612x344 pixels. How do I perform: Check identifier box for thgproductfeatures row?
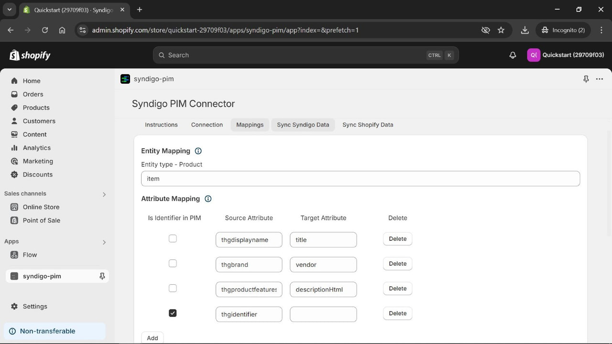(173, 288)
